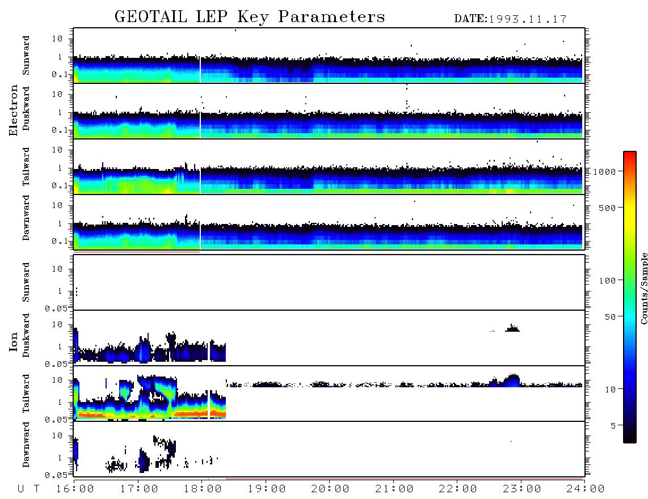Click the "0.05" tick of Ion Sunward panel

56,308
